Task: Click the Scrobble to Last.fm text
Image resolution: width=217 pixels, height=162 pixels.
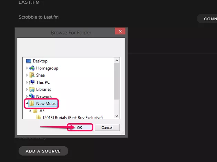Action: 39,17
